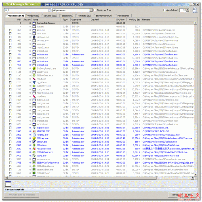Sort by the Working Set column header
Image resolution: width=202 pixels, height=202 pixels.
[x=134, y=19]
